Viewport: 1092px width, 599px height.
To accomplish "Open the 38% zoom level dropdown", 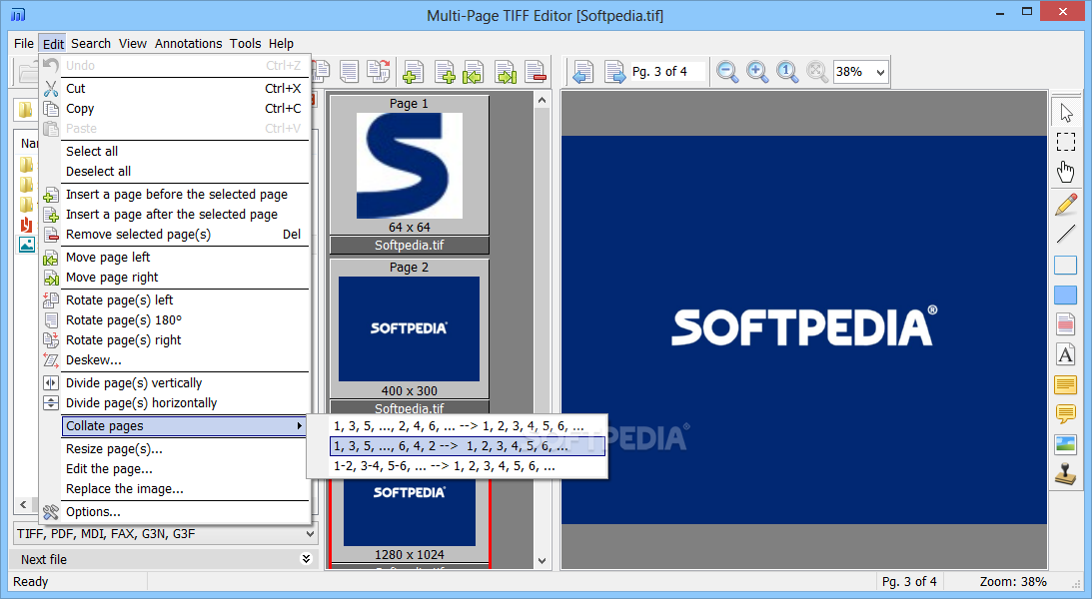I will (x=880, y=72).
